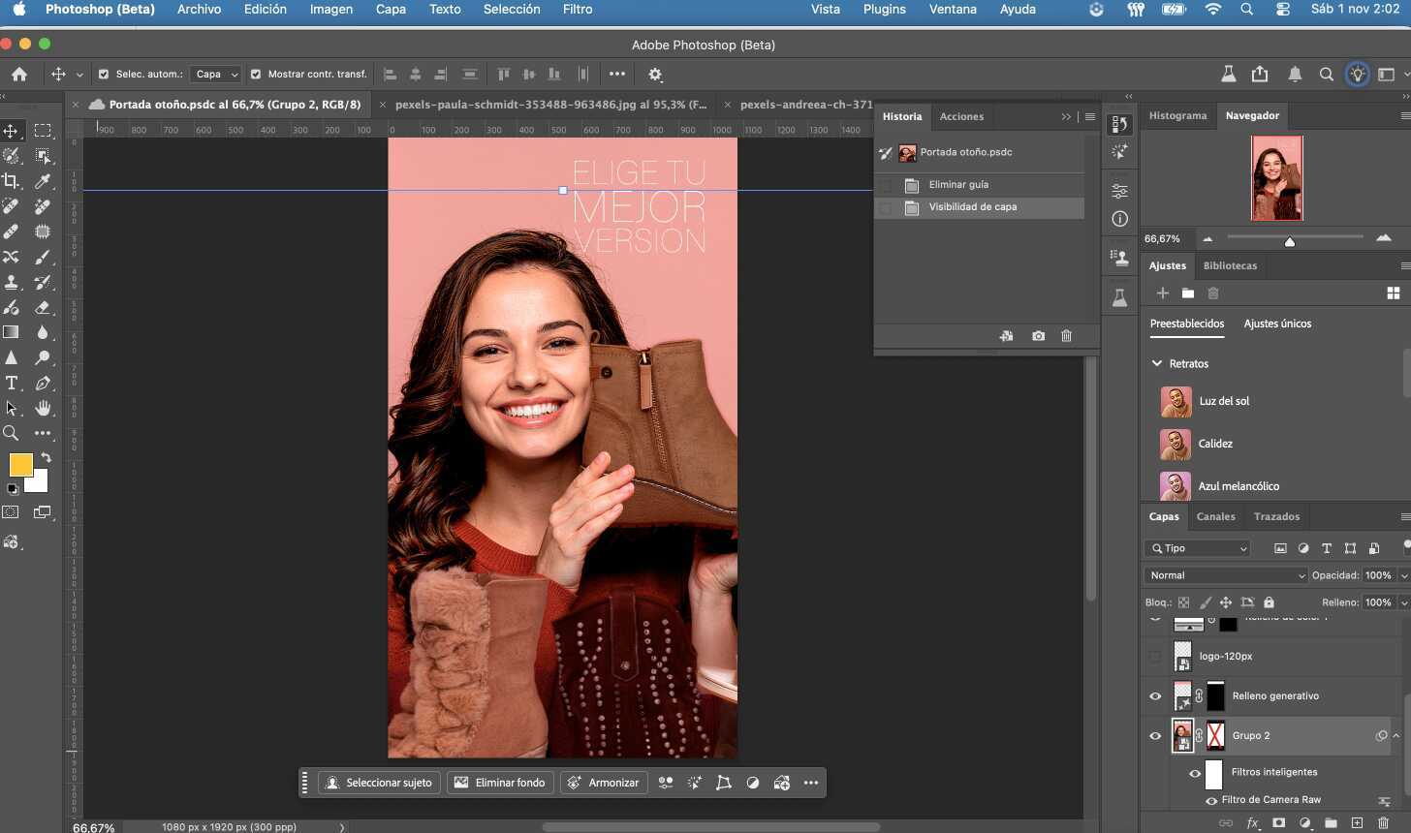
Task: Select the Crop tool
Action: tap(12, 181)
